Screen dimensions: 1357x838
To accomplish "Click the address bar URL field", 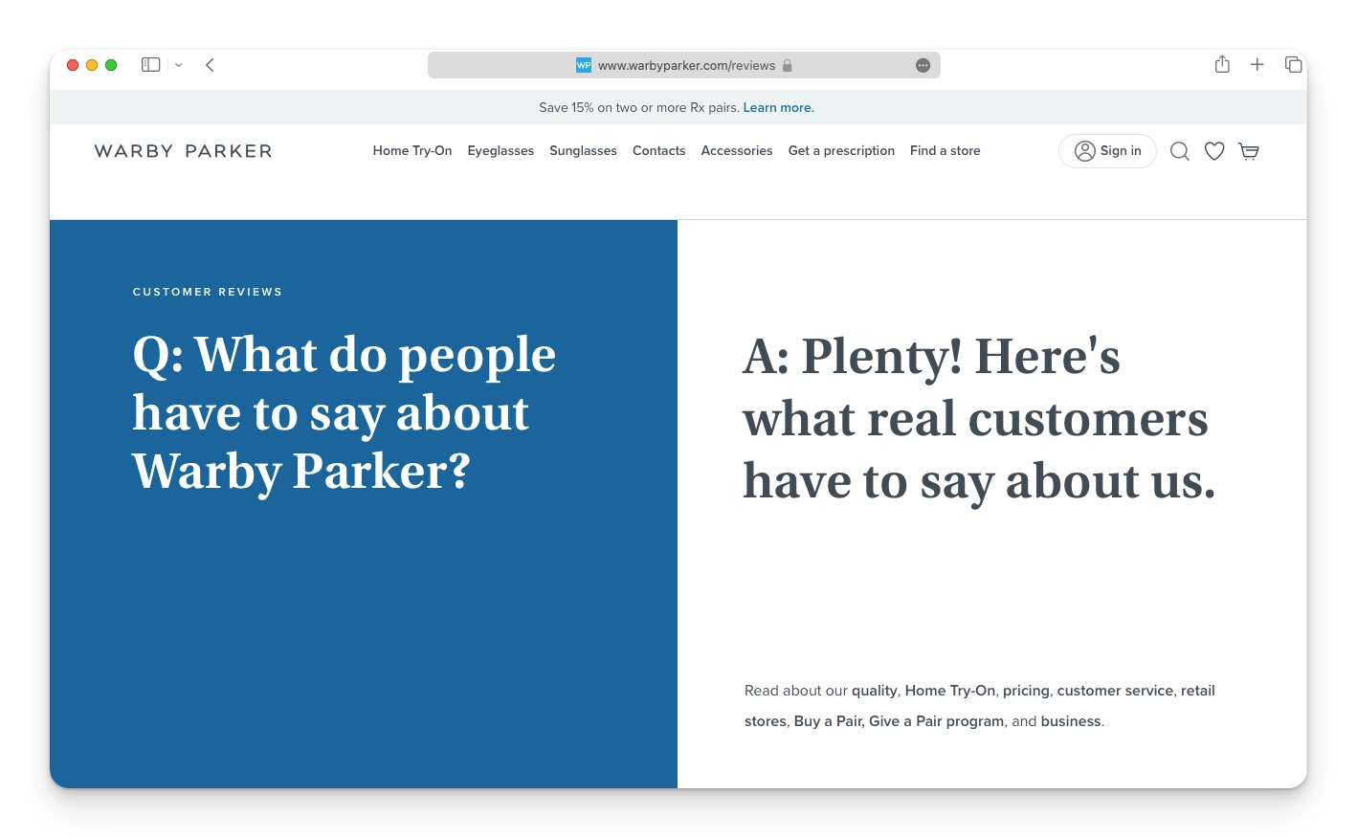I will pos(684,65).
